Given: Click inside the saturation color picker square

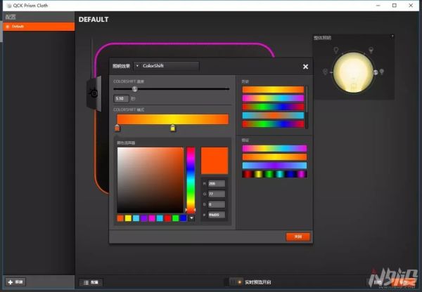Looking at the screenshot, I should (x=151, y=180).
